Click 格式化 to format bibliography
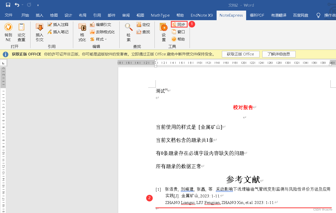The height and width of the screenshot is (213, 336). pos(82,32)
